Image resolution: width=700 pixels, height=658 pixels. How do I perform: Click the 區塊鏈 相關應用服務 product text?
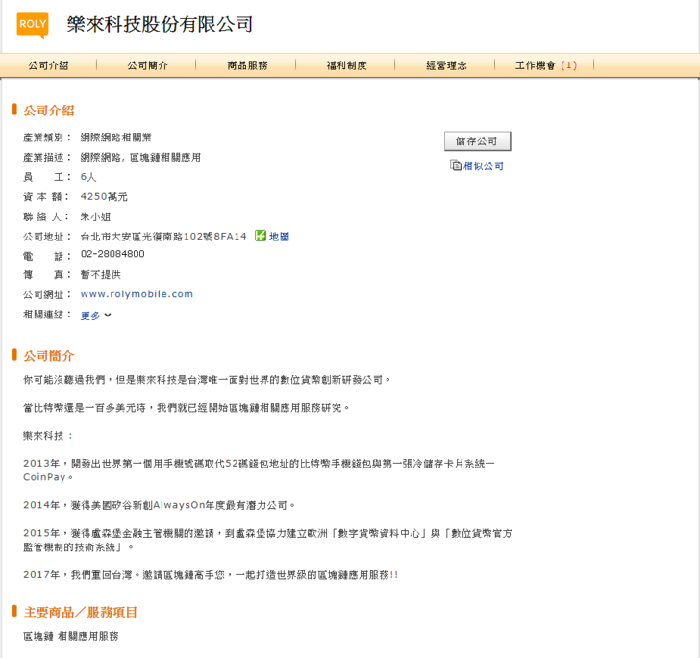click(x=71, y=636)
